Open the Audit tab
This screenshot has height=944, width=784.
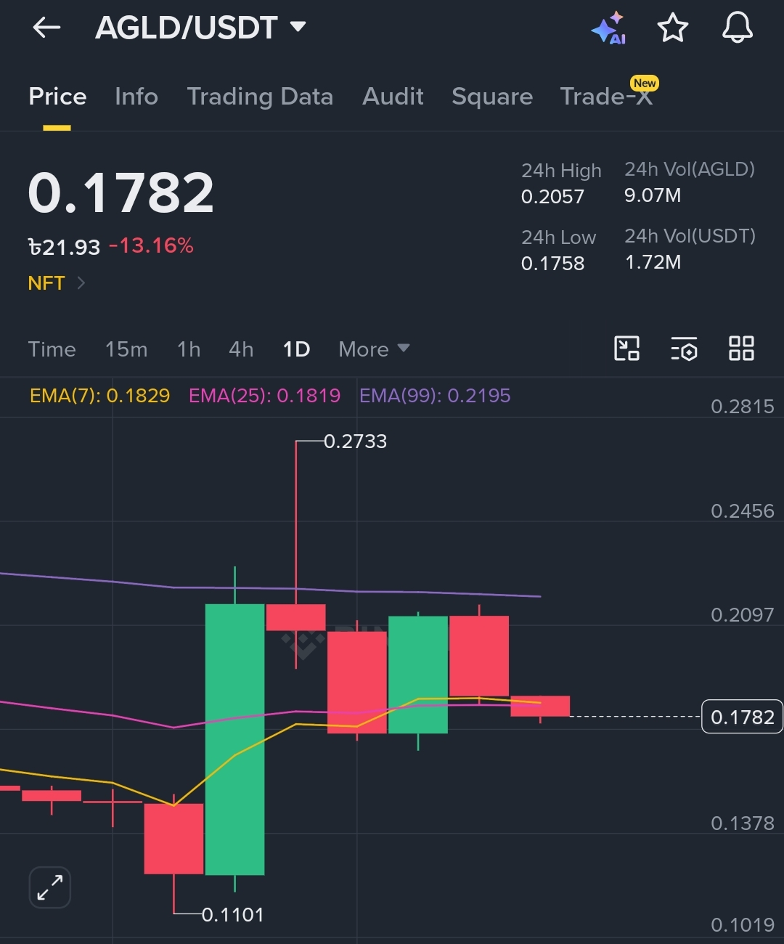(x=393, y=97)
